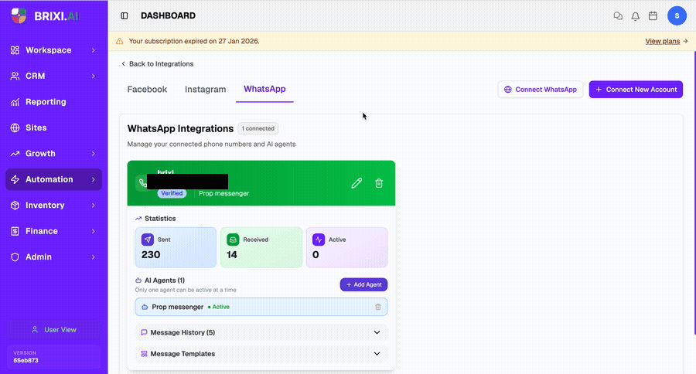Select the Prop messenger active agent row
The height and width of the screenshot is (374, 696).
pyautogui.click(x=261, y=307)
